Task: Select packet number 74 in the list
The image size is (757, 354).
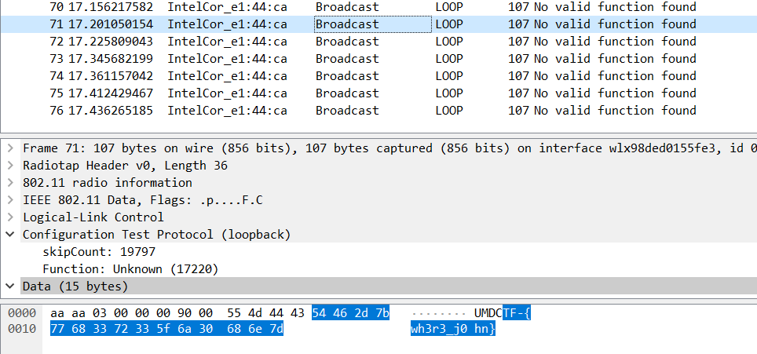Action: pos(378,76)
